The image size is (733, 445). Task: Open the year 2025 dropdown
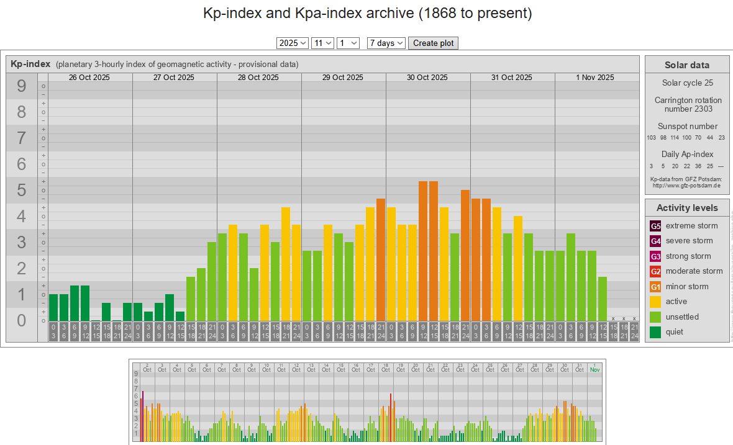(293, 43)
